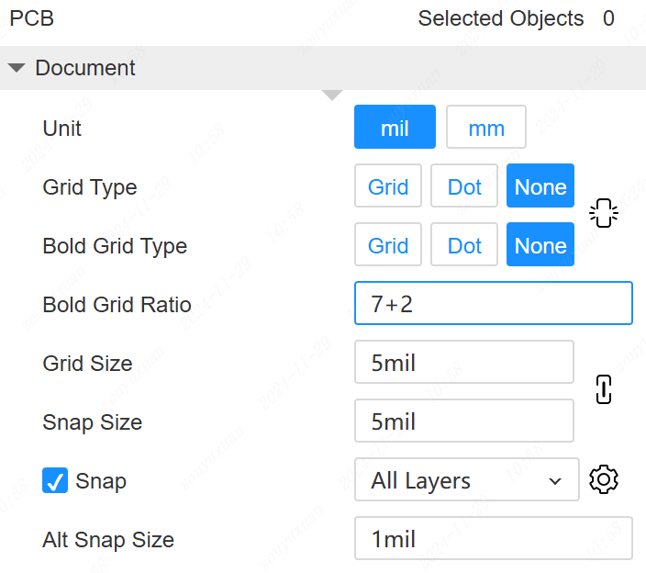This screenshot has height=573, width=646.
Task: Click the unlinked grid type chain icon
Action: [603, 213]
